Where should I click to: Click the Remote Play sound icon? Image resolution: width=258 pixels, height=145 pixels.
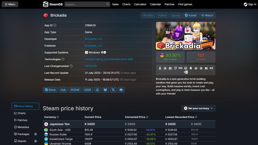(x=211, y=68)
